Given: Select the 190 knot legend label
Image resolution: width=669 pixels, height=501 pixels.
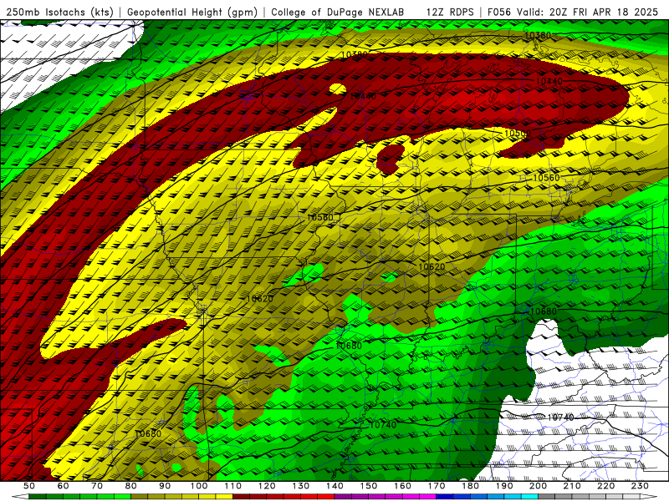Looking at the screenshot, I should 504,486.
